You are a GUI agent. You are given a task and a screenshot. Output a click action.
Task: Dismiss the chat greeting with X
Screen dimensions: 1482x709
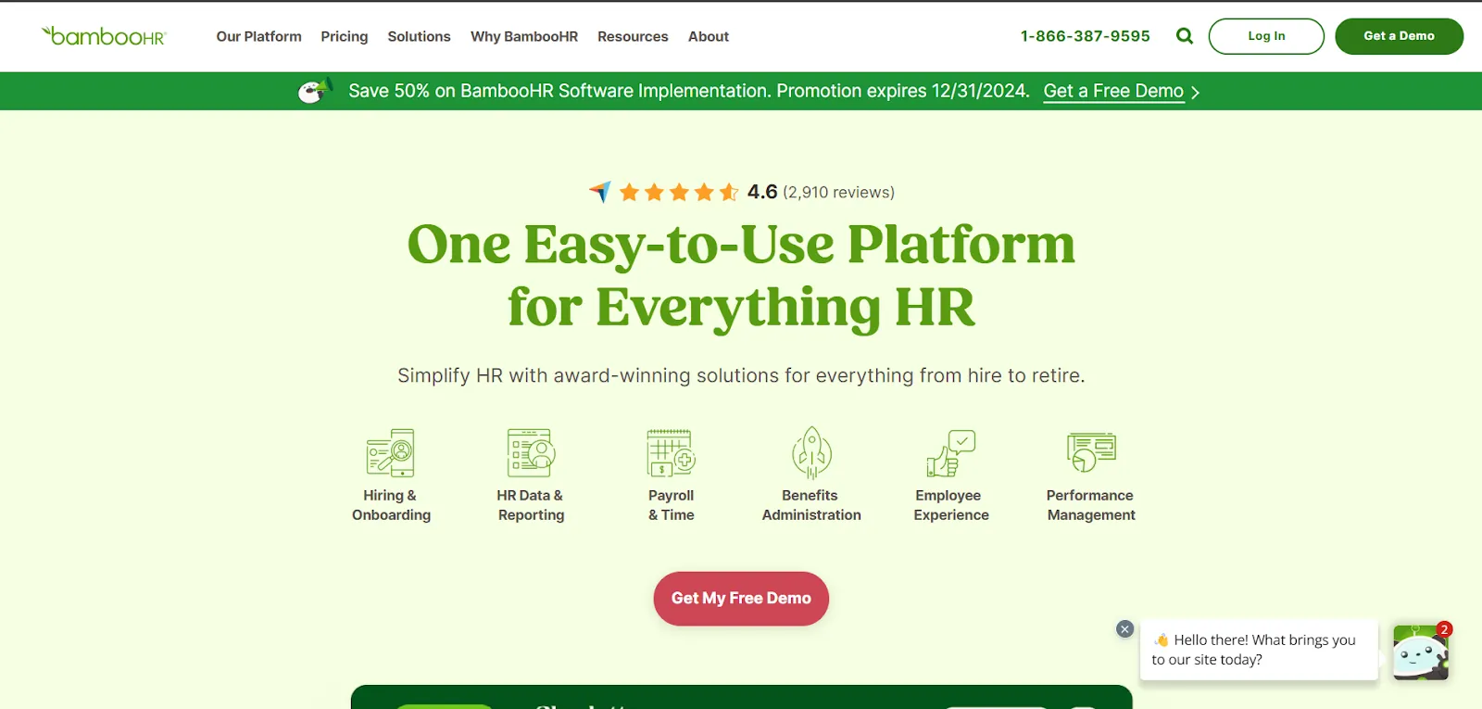tap(1125, 629)
